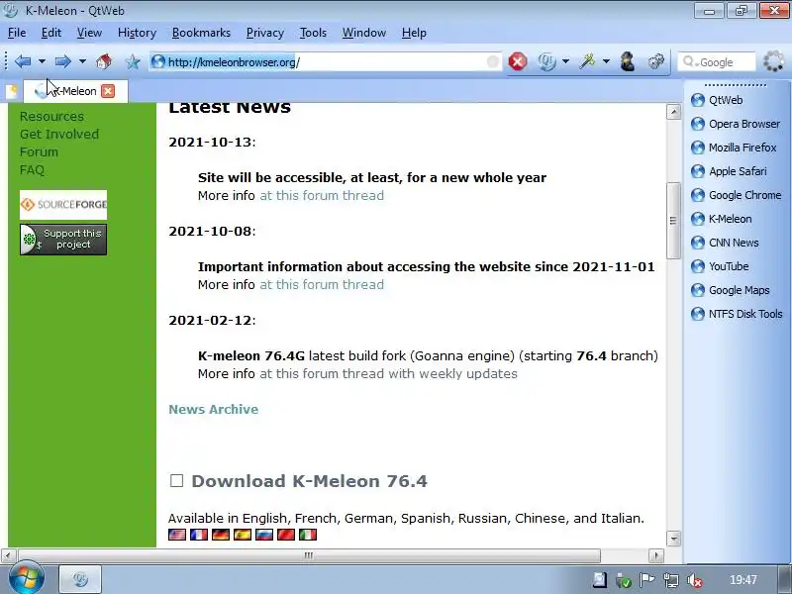The width and height of the screenshot is (792, 594).
Task: Open the forum thread link under 2021-10-13
Action: pyautogui.click(x=322, y=195)
